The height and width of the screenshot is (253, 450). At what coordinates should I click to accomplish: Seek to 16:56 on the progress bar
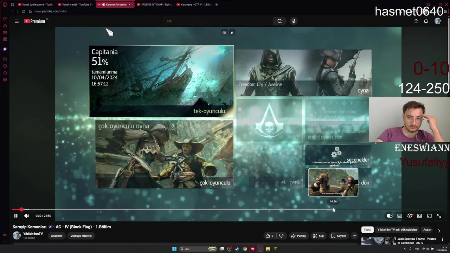(x=333, y=209)
